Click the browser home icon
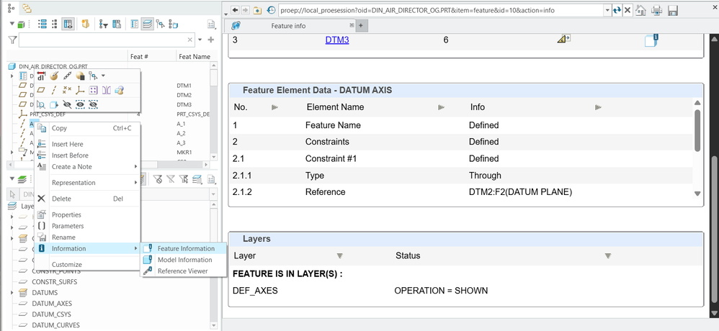The image size is (719, 331). pyautogui.click(x=640, y=10)
